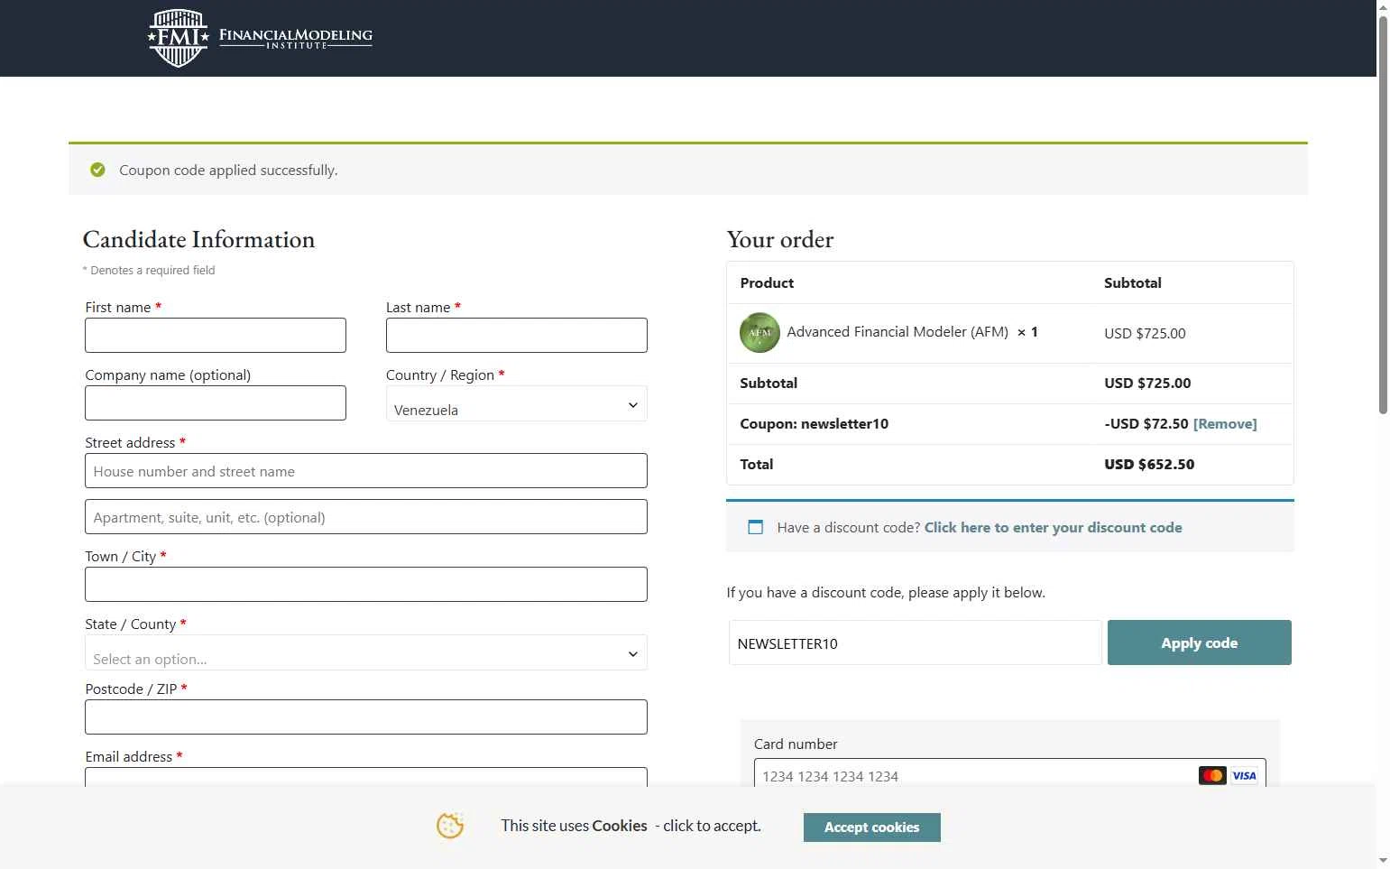The width and height of the screenshot is (1390, 869).
Task: Click the FMI Financial Modeling Institute logo
Action: [x=260, y=38]
